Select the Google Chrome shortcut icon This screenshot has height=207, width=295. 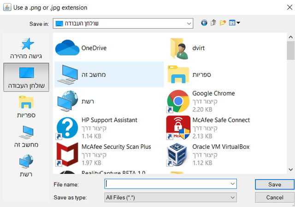pos(178,101)
